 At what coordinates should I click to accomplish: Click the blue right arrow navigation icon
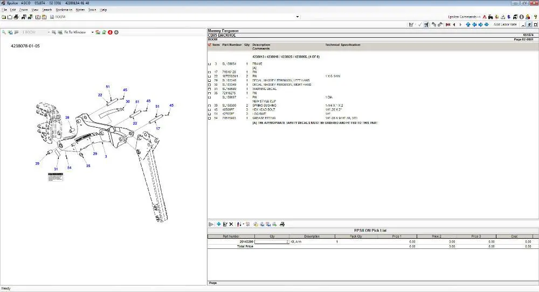tap(481, 25)
